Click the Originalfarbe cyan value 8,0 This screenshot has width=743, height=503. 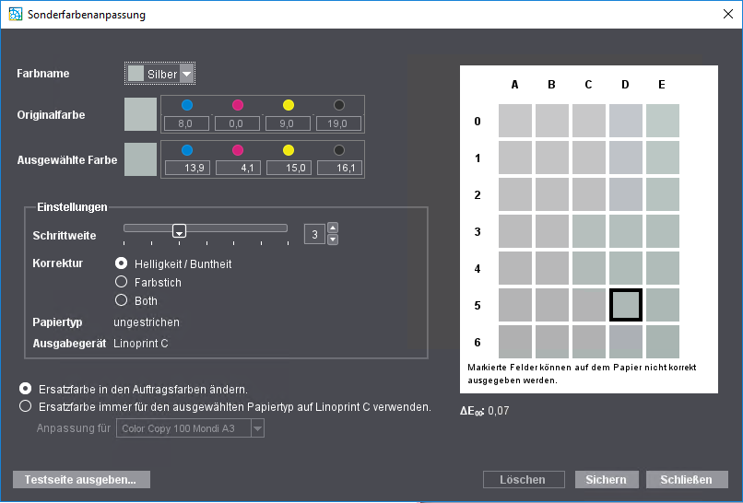click(186, 123)
